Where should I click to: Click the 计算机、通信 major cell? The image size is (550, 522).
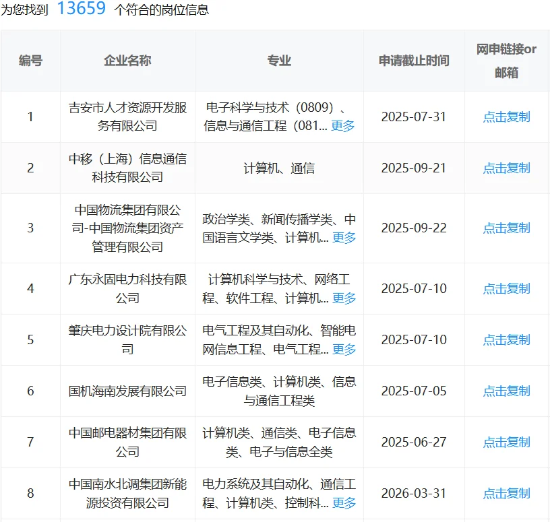point(279,168)
